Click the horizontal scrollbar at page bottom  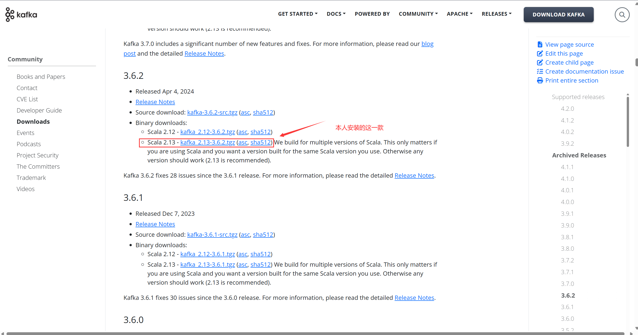click(x=315, y=333)
